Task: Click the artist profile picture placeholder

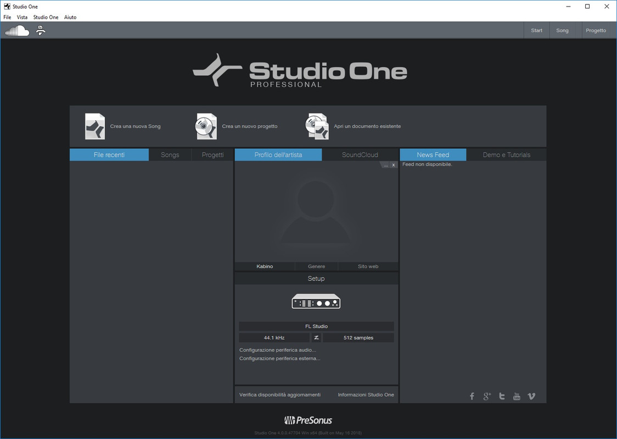Action: tap(316, 212)
